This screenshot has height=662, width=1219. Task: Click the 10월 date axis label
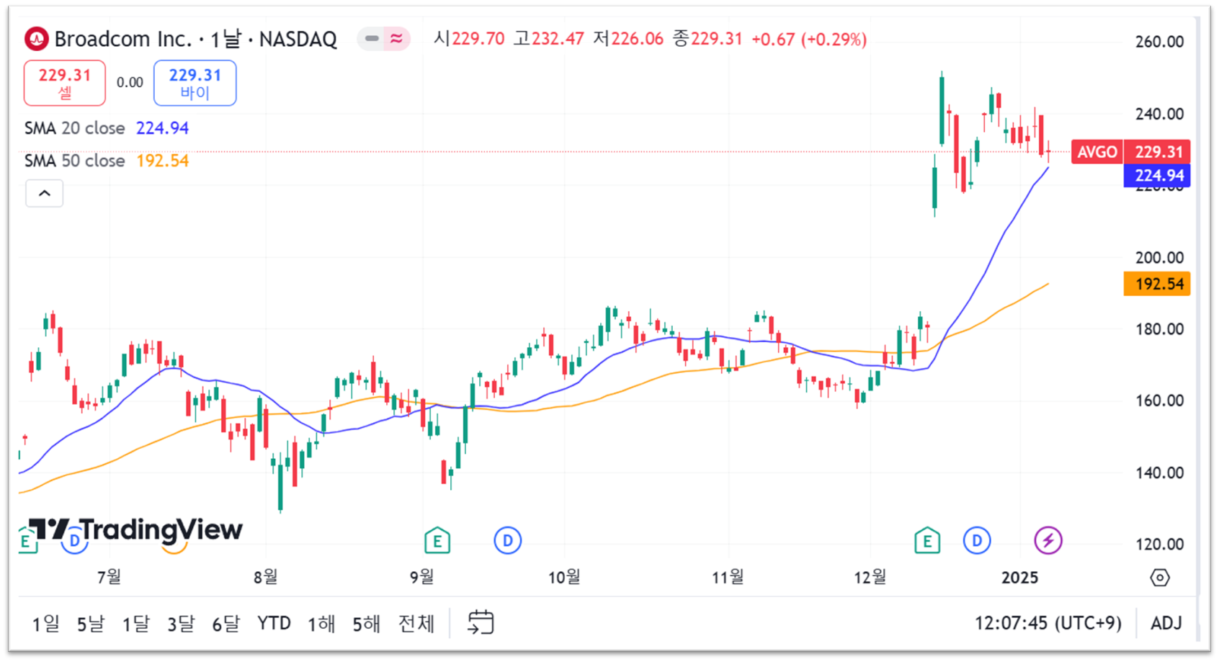564,578
